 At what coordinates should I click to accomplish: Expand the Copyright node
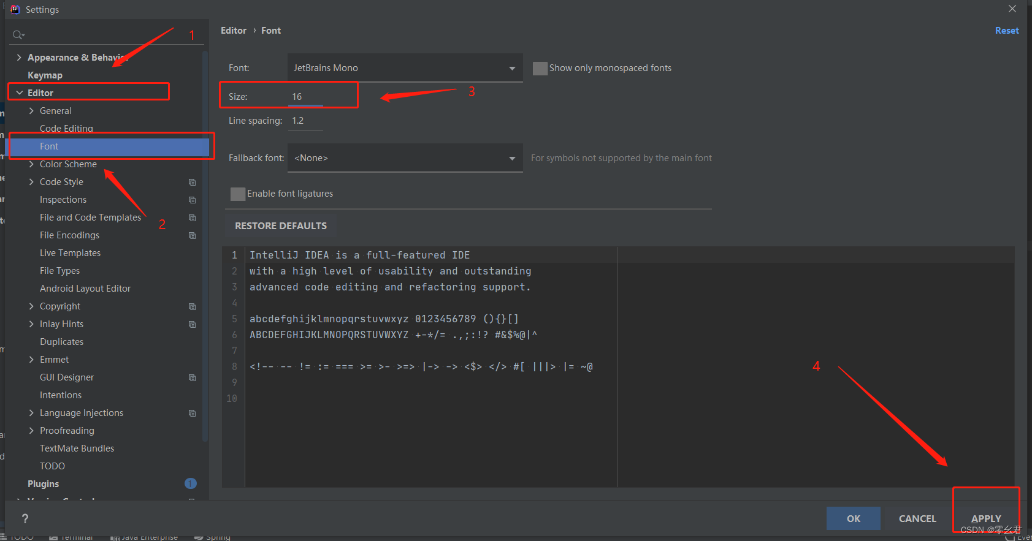point(31,306)
